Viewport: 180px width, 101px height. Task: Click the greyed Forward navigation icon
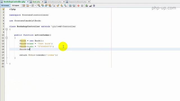coord(33,6)
